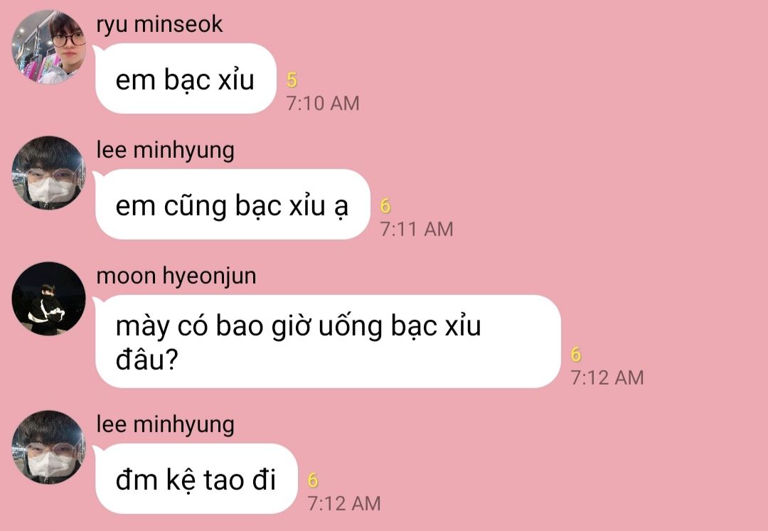
Task: Click the sender name ryu minseok
Action: pyautogui.click(x=160, y=25)
